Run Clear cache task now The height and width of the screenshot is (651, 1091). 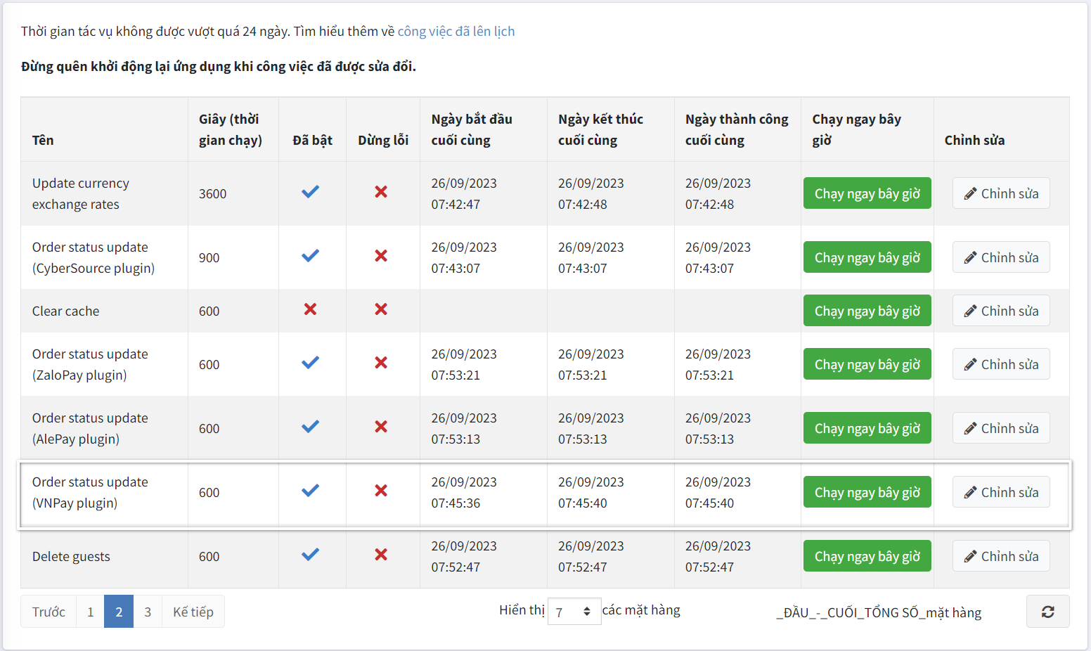click(867, 311)
